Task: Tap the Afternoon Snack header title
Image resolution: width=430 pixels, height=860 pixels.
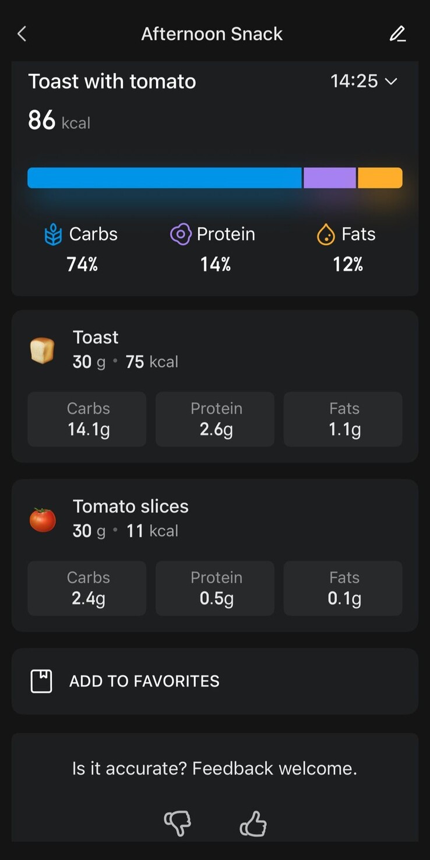Action: click(x=212, y=34)
